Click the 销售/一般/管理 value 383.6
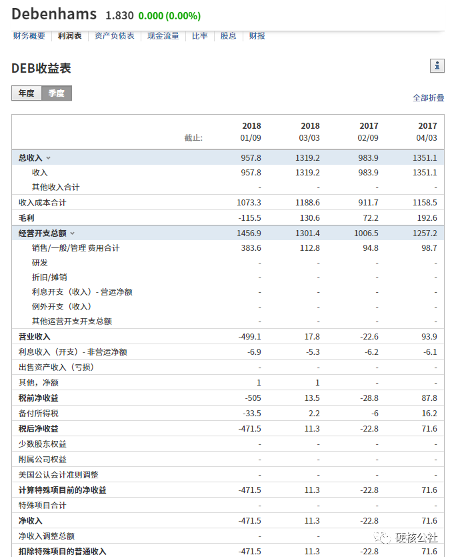Image resolution: width=452 pixels, height=557 pixels. (x=251, y=248)
